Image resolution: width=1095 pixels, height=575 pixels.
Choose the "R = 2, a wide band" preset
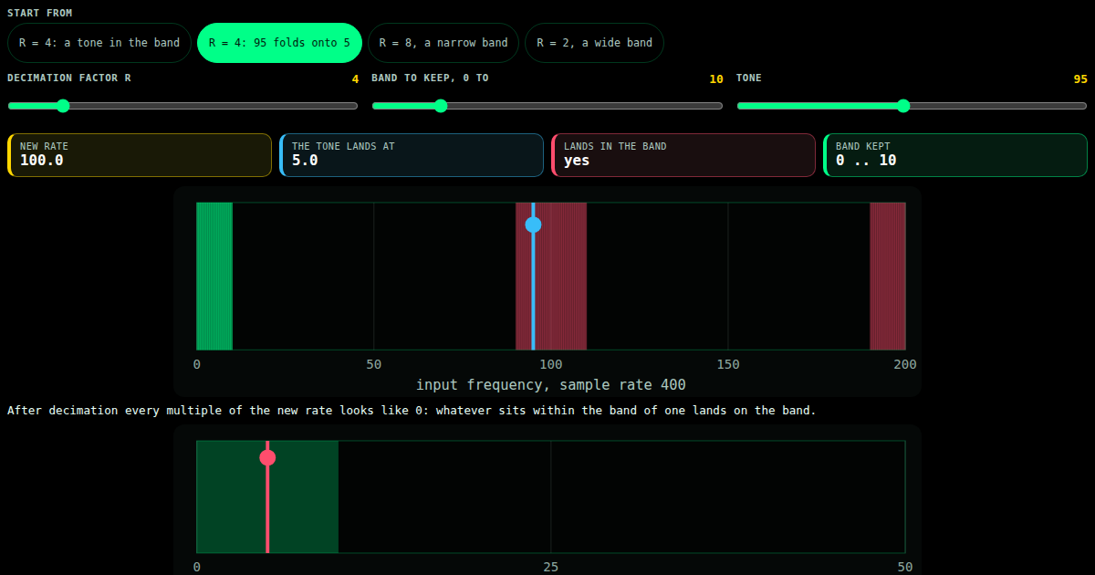pos(594,43)
